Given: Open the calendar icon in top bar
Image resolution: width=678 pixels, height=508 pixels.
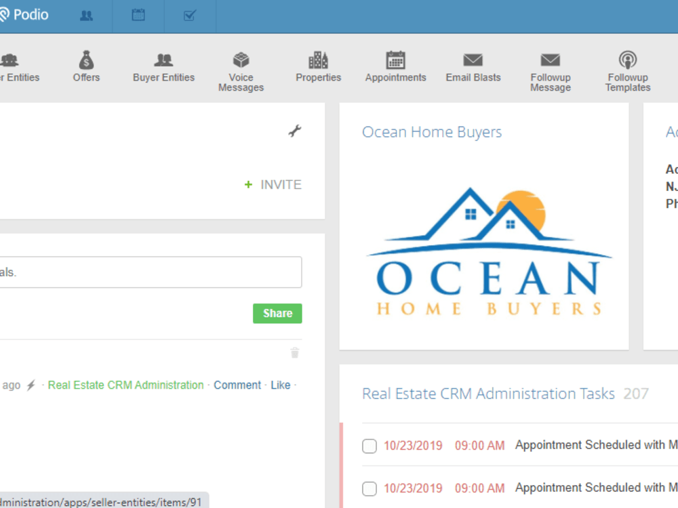Looking at the screenshot, I should [x=138, y=16].
